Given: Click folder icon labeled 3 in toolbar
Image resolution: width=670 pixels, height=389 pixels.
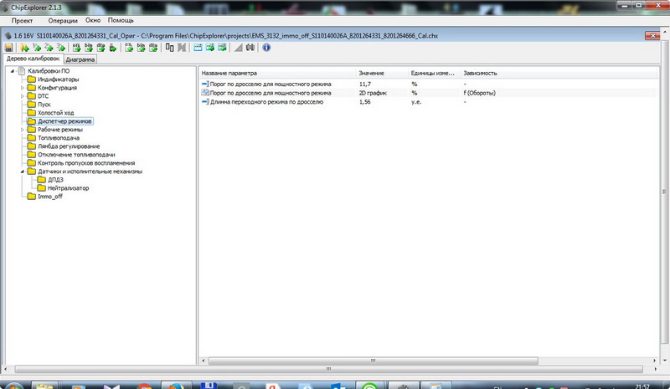Looking at the screenshot, I should coord(61,48).
